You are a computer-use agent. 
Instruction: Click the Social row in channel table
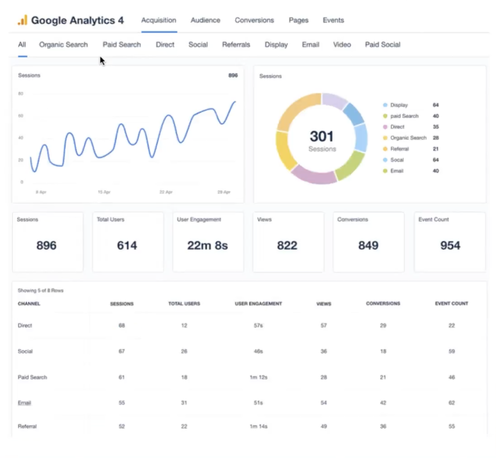pyautogui.click(x=249, y=352)
